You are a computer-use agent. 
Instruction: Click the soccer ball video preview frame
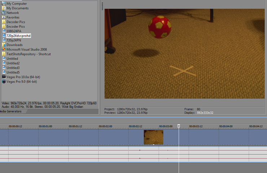tap(185, 54)
